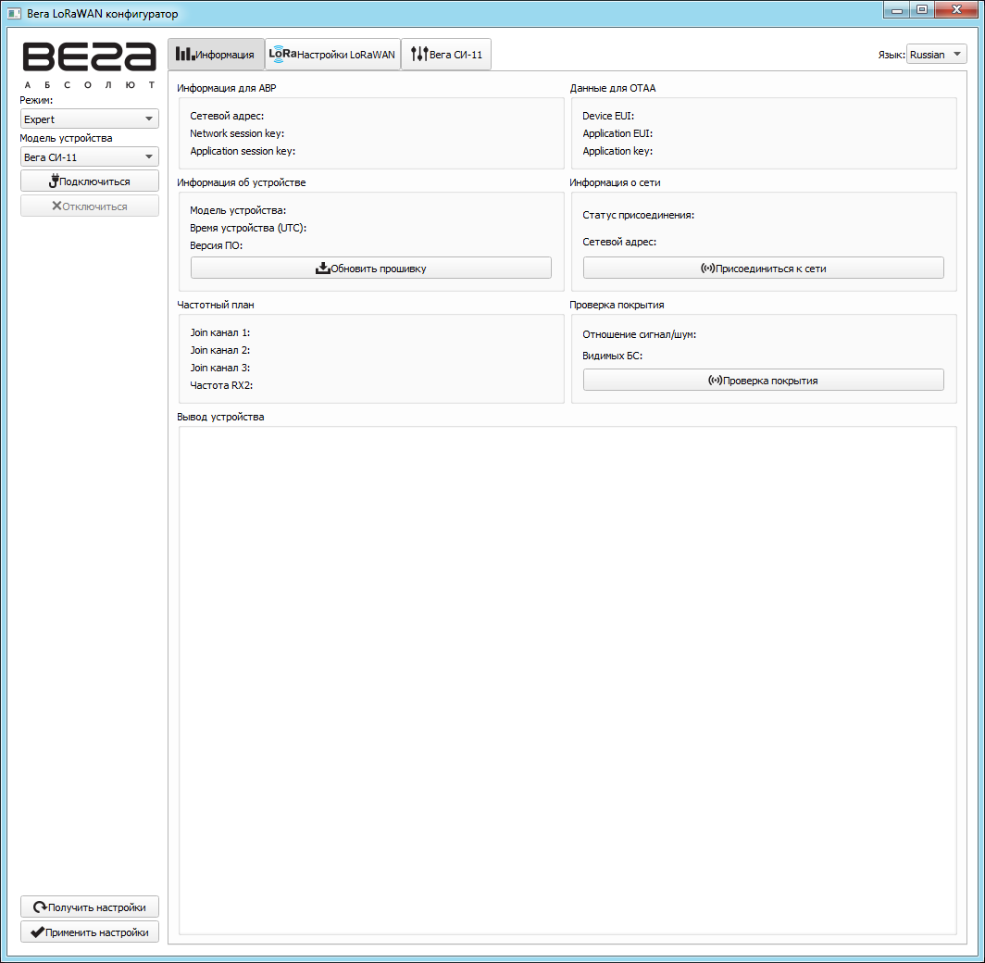Screen dimensions: 985x963
Task: Click the Отношение сигнал/шум: label
Action: (x=639, y=334)
